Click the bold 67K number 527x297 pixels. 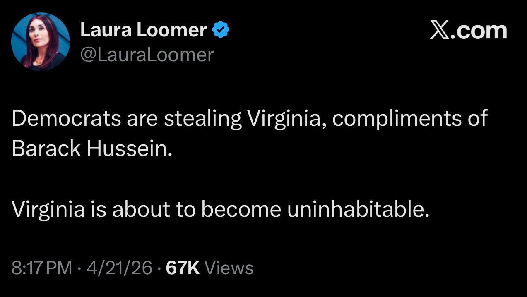(x=183, y=268)
